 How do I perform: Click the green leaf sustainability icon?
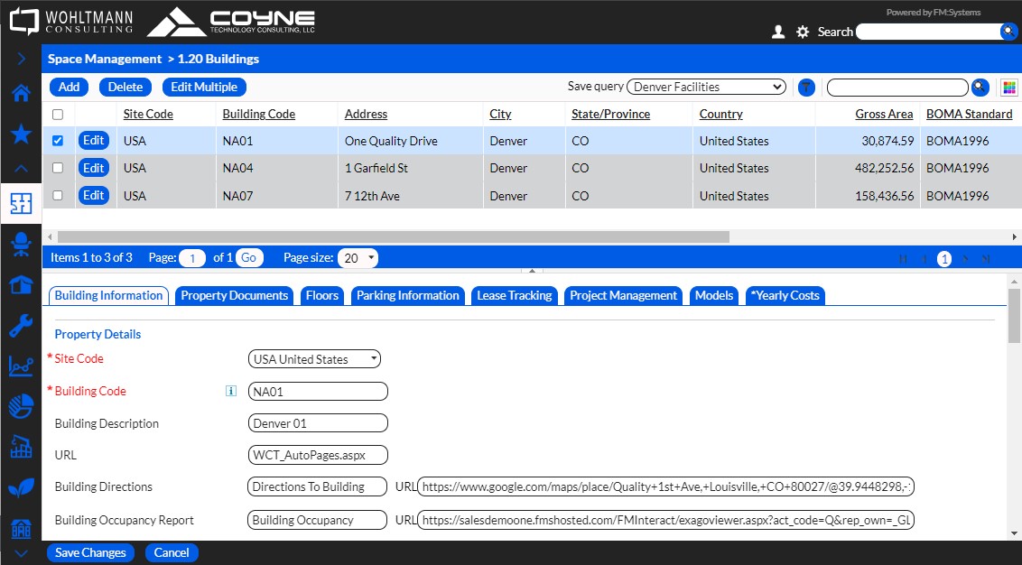[20, 488]
